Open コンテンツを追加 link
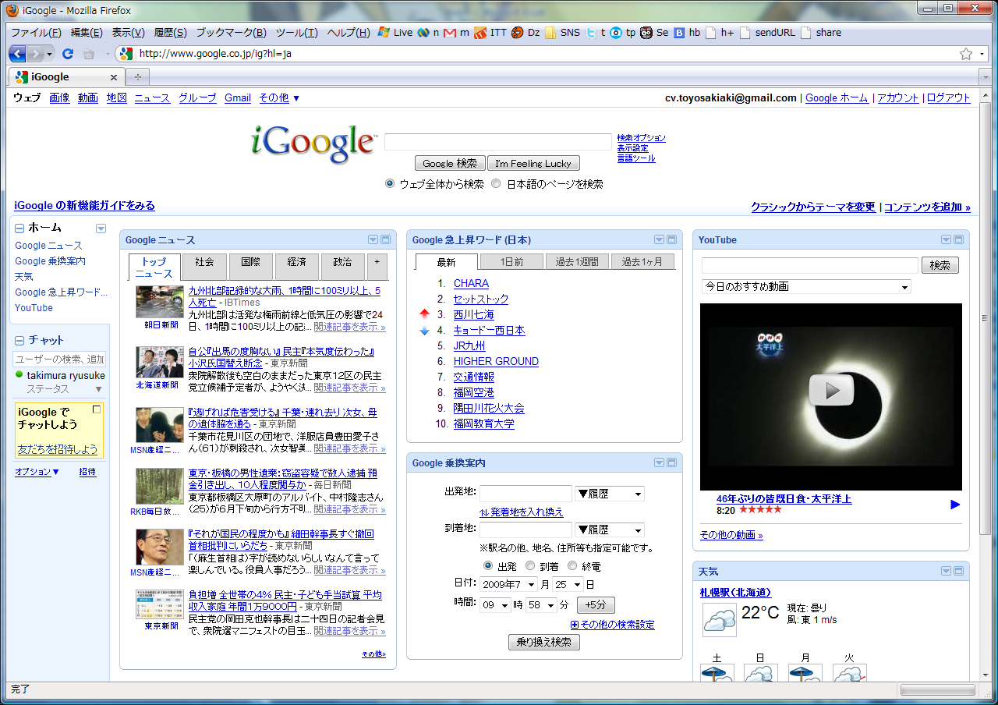Screen dimensions: 998x705 point(927,207)
